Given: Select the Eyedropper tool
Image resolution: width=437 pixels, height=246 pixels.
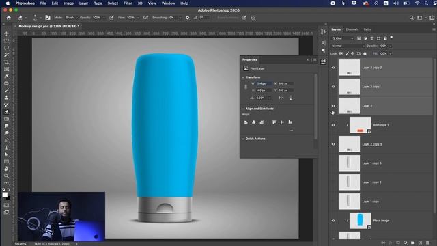Looking at the screenshot, I should 6,77.
